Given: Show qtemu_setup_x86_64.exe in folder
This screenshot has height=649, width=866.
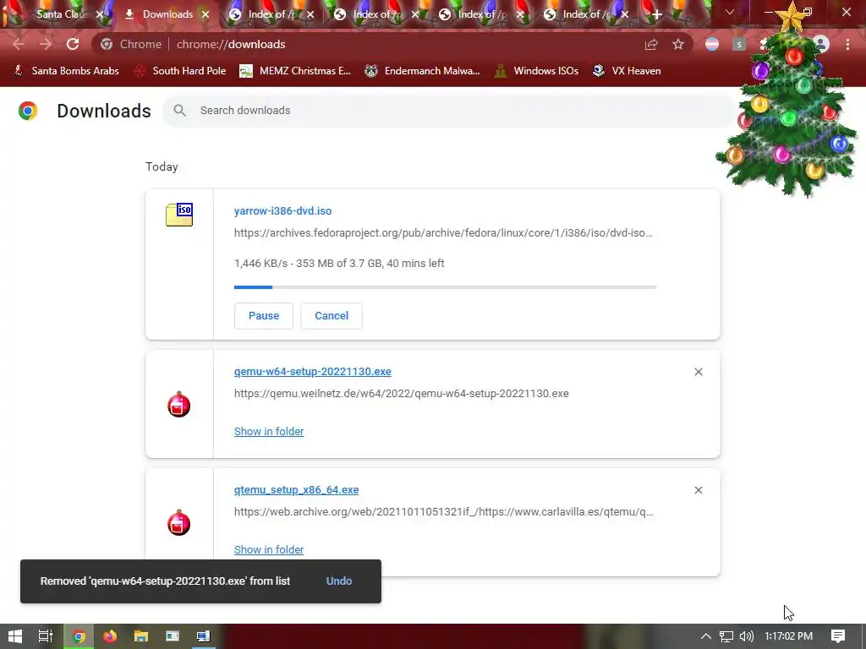Looking at the screenshot, I should pyautogui.click(x=269, y=549).
